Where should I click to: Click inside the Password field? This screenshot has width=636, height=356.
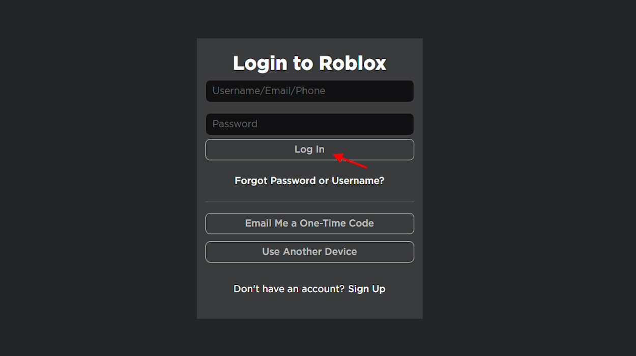pyautogui.click(x=309, y=124)
